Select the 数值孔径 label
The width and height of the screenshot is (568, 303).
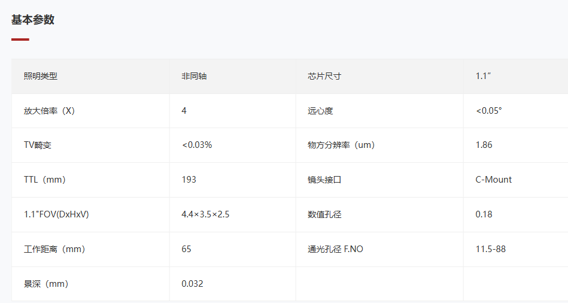(x=324, y=214)
